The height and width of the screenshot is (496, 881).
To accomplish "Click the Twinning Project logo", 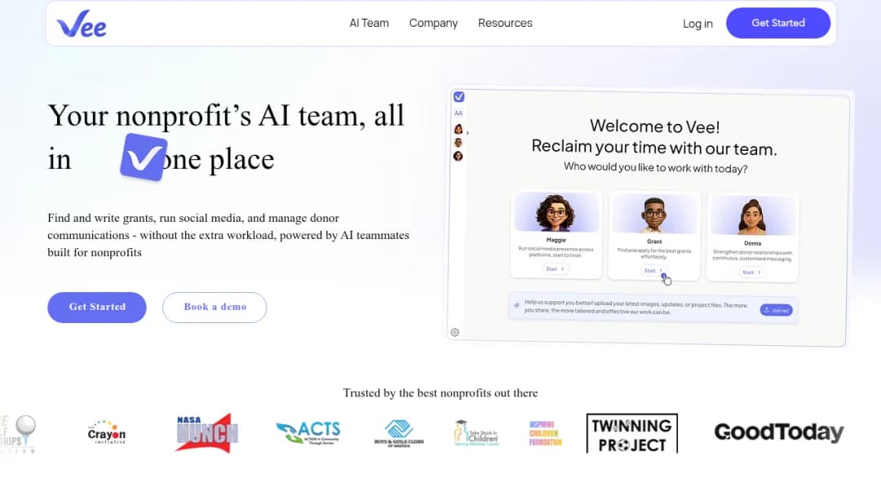I will point(632,433).
